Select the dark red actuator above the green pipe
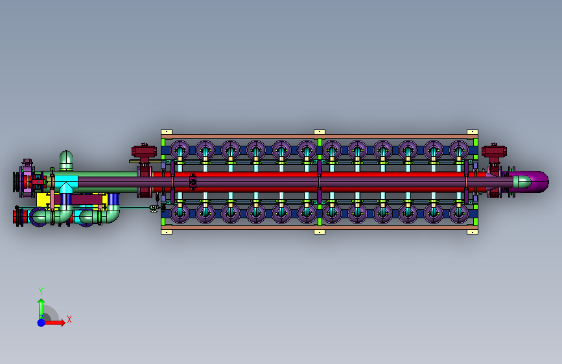 click(144, 151)
